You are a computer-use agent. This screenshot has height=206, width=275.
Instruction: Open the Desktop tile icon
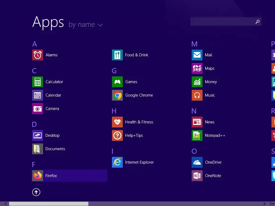38,135
